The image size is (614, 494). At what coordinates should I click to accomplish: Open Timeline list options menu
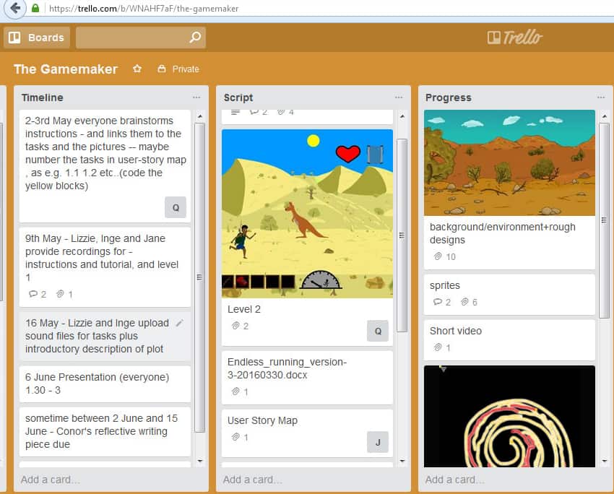point(196,97)
